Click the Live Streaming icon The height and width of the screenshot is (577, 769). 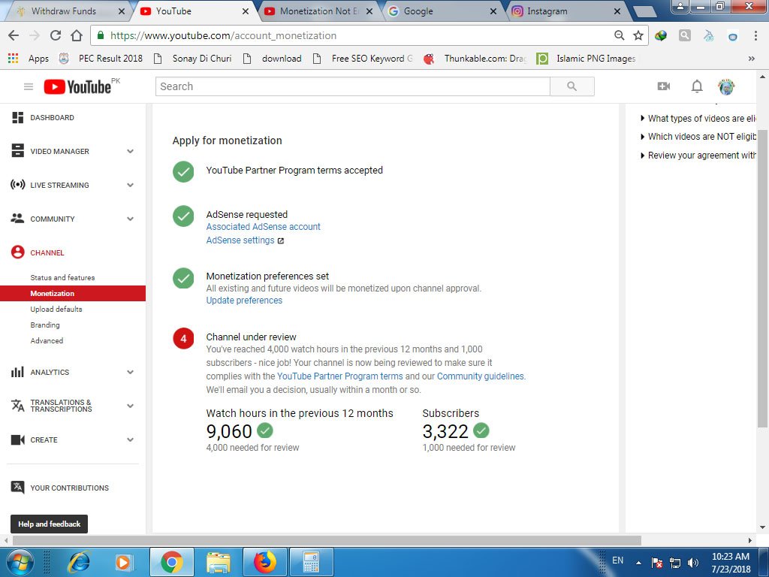tap(18, 185)
